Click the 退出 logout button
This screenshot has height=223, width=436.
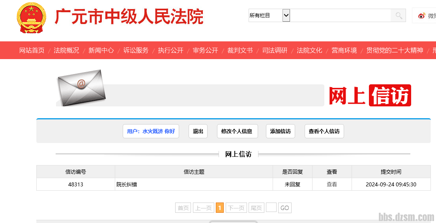198,131
